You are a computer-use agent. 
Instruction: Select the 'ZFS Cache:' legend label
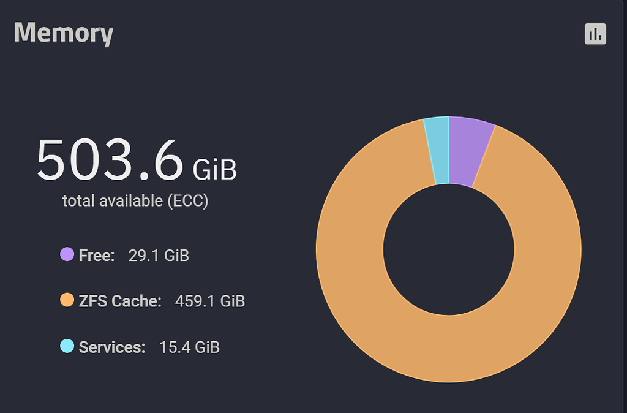[x=120, y=301]
